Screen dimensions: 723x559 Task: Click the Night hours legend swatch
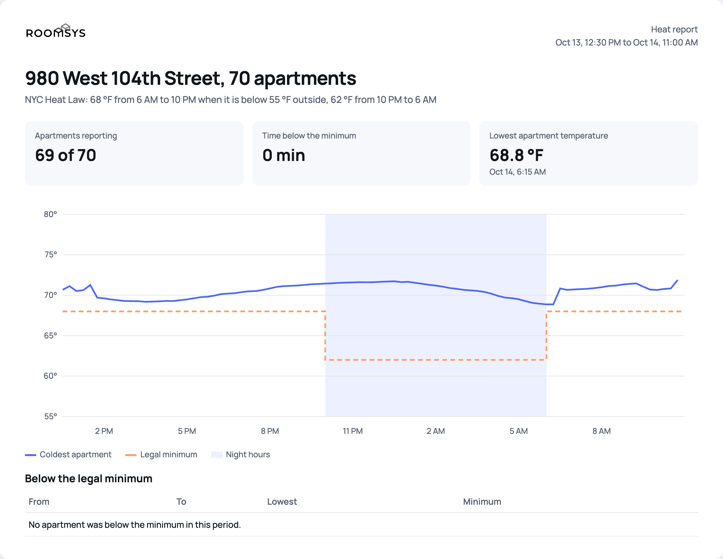pos(217,454)
